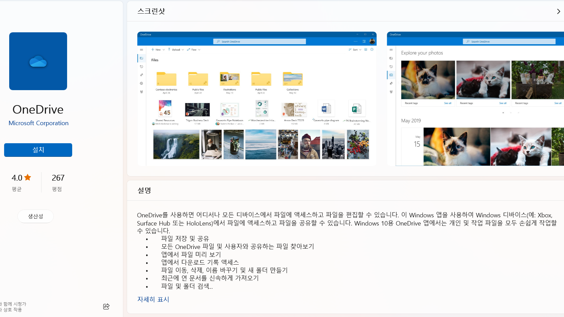Click the share icon in the left panel
The image size is (564, 317).
pos(106,306)
